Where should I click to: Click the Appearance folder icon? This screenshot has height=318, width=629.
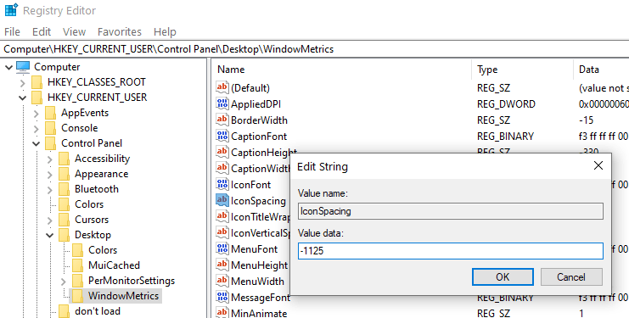pyautogui.click(x=64, y=174)
